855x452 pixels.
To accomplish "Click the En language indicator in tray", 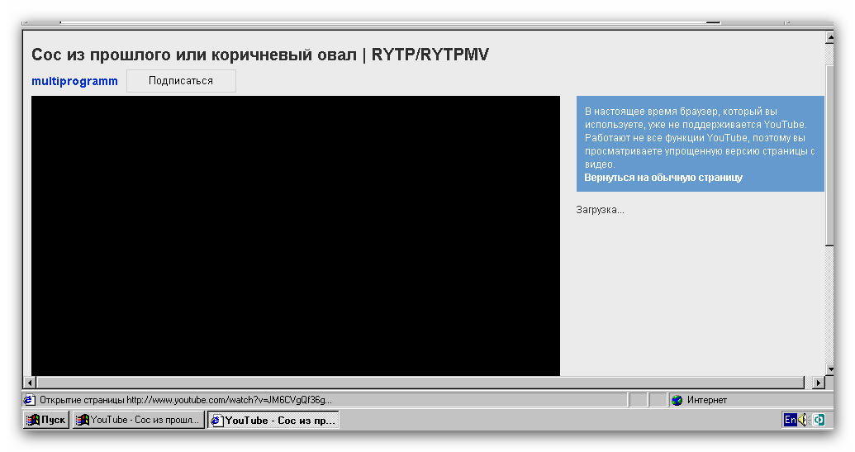I will tap(790, 419).
